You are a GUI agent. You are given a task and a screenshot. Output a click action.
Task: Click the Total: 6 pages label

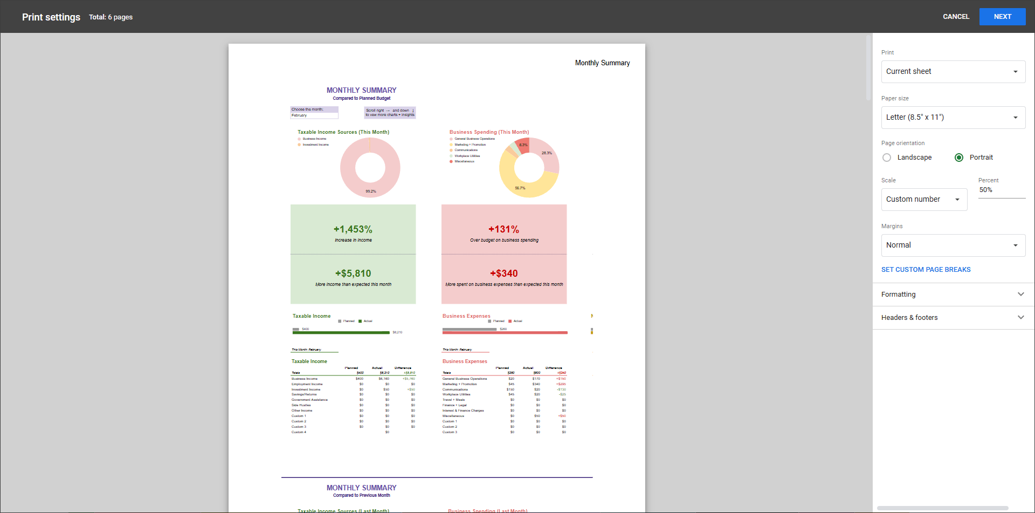[111, 17]
